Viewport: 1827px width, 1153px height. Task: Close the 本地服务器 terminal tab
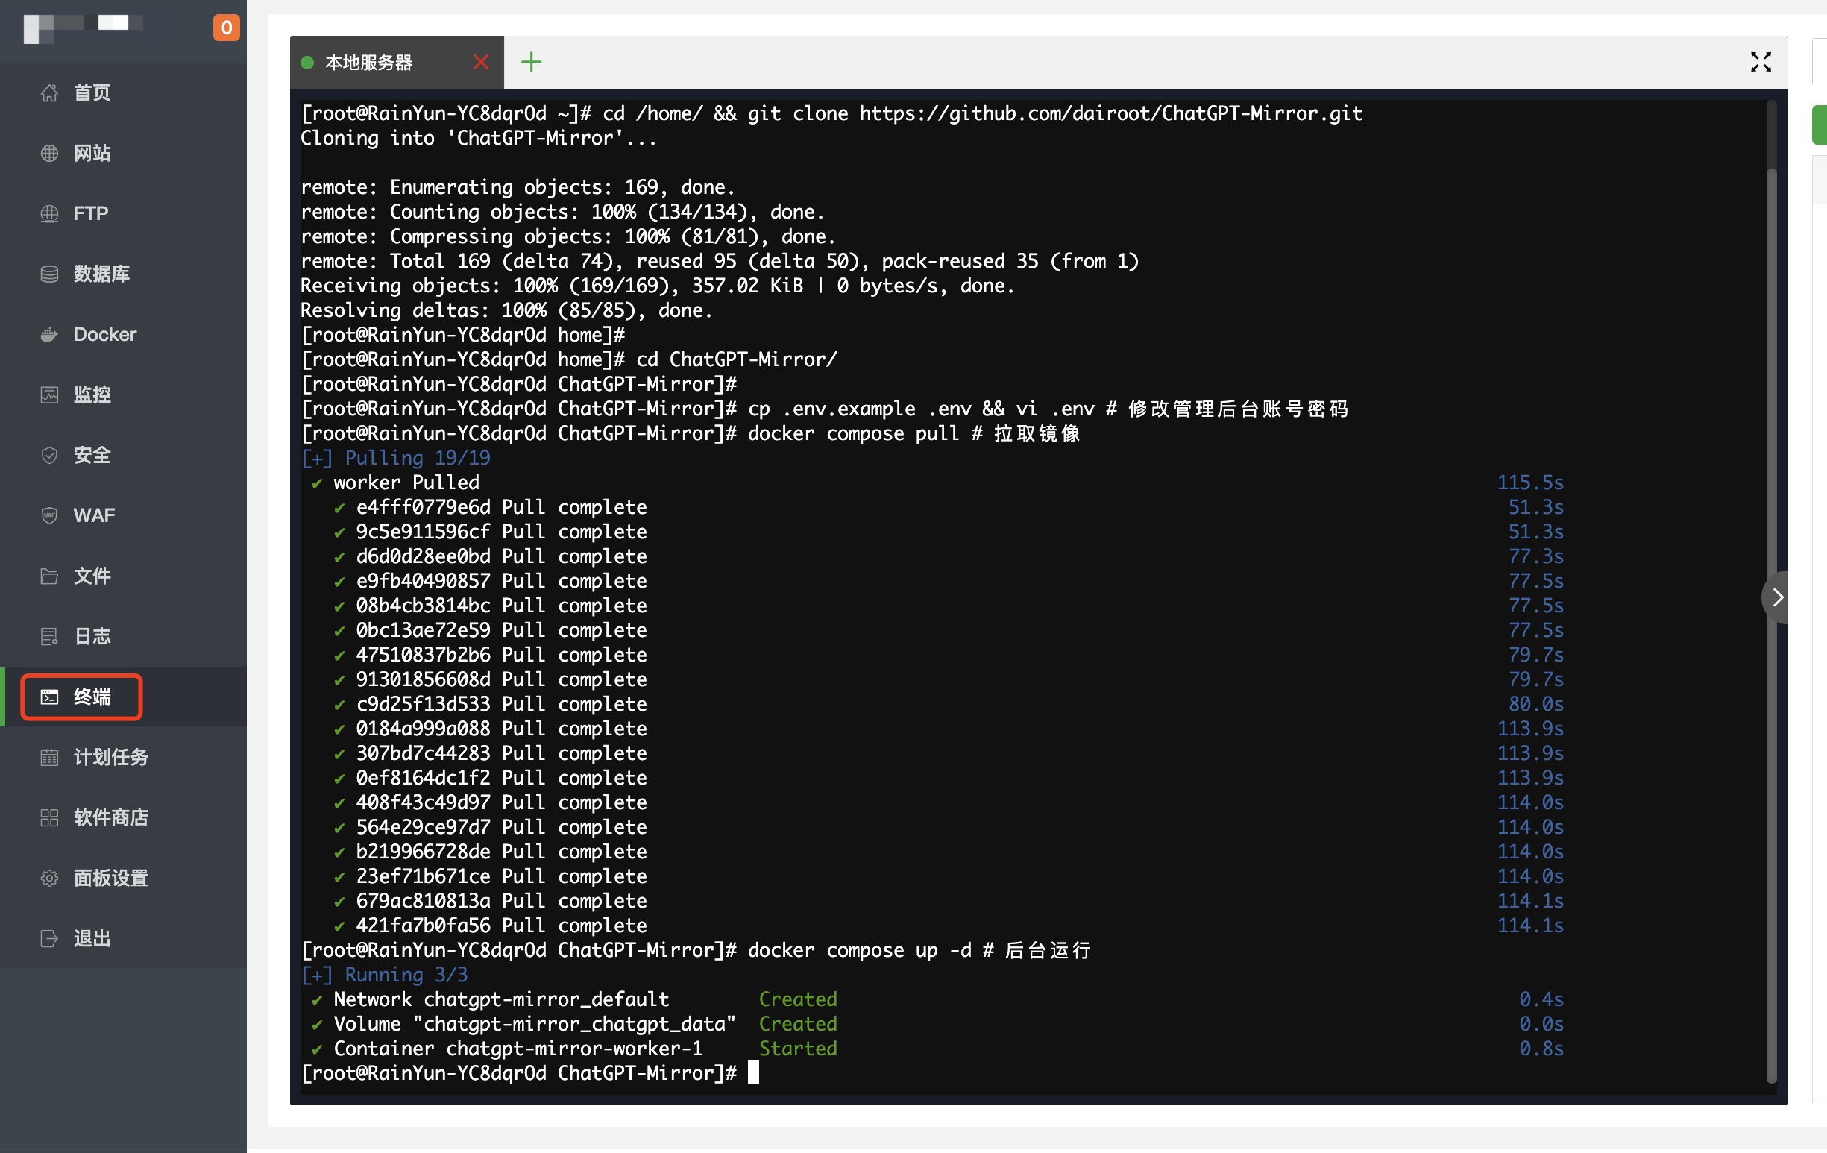481,61
